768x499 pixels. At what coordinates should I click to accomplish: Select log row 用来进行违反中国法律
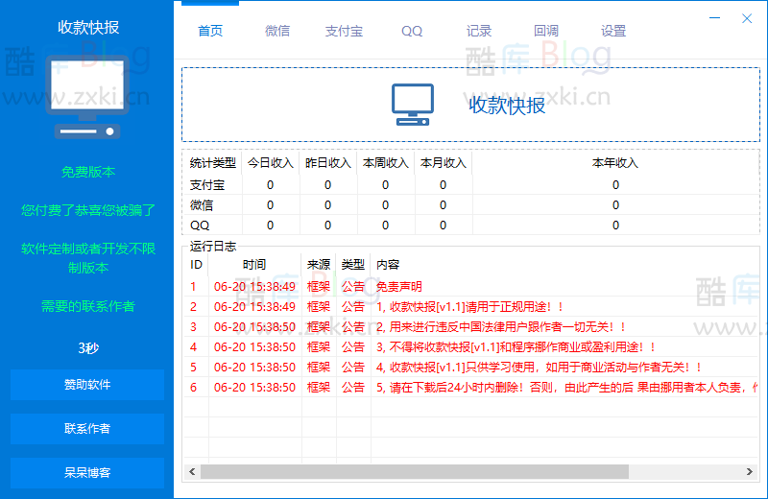pyautogui.click(x=470, y=326)
